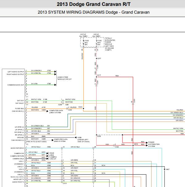Click the "SAT SHLD1" pin label
The width and height of the screenshot is (185, 187).
pos(20,103)
